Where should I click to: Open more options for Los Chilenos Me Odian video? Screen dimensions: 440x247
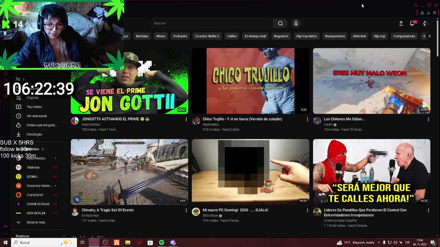click(428, 119)
